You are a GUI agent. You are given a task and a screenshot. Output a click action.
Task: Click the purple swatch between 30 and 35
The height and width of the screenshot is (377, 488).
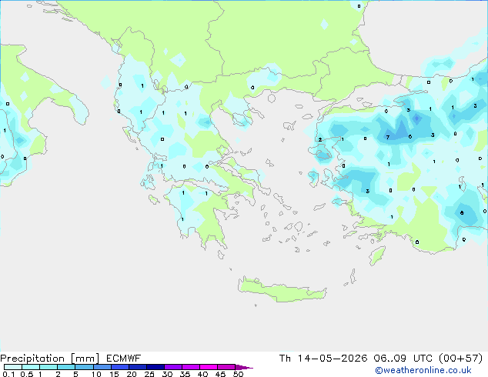tap(172, 367)
